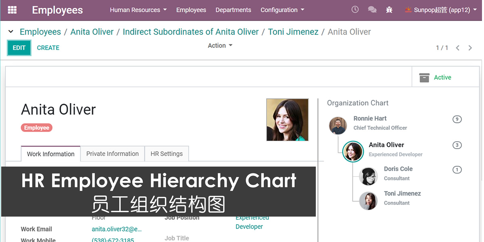Go to the next record arrow
484x242 pixels.
[470, 48]
